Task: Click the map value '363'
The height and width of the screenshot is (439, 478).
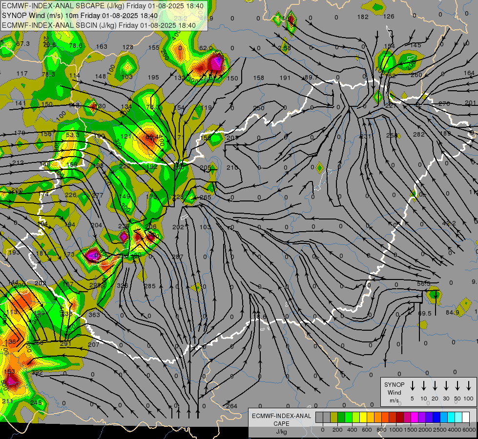Action: (x=94, y=315)
